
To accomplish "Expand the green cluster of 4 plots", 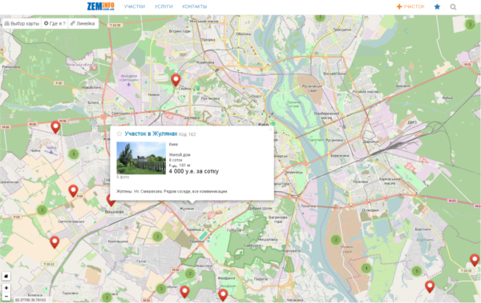I will coord(366,269).
